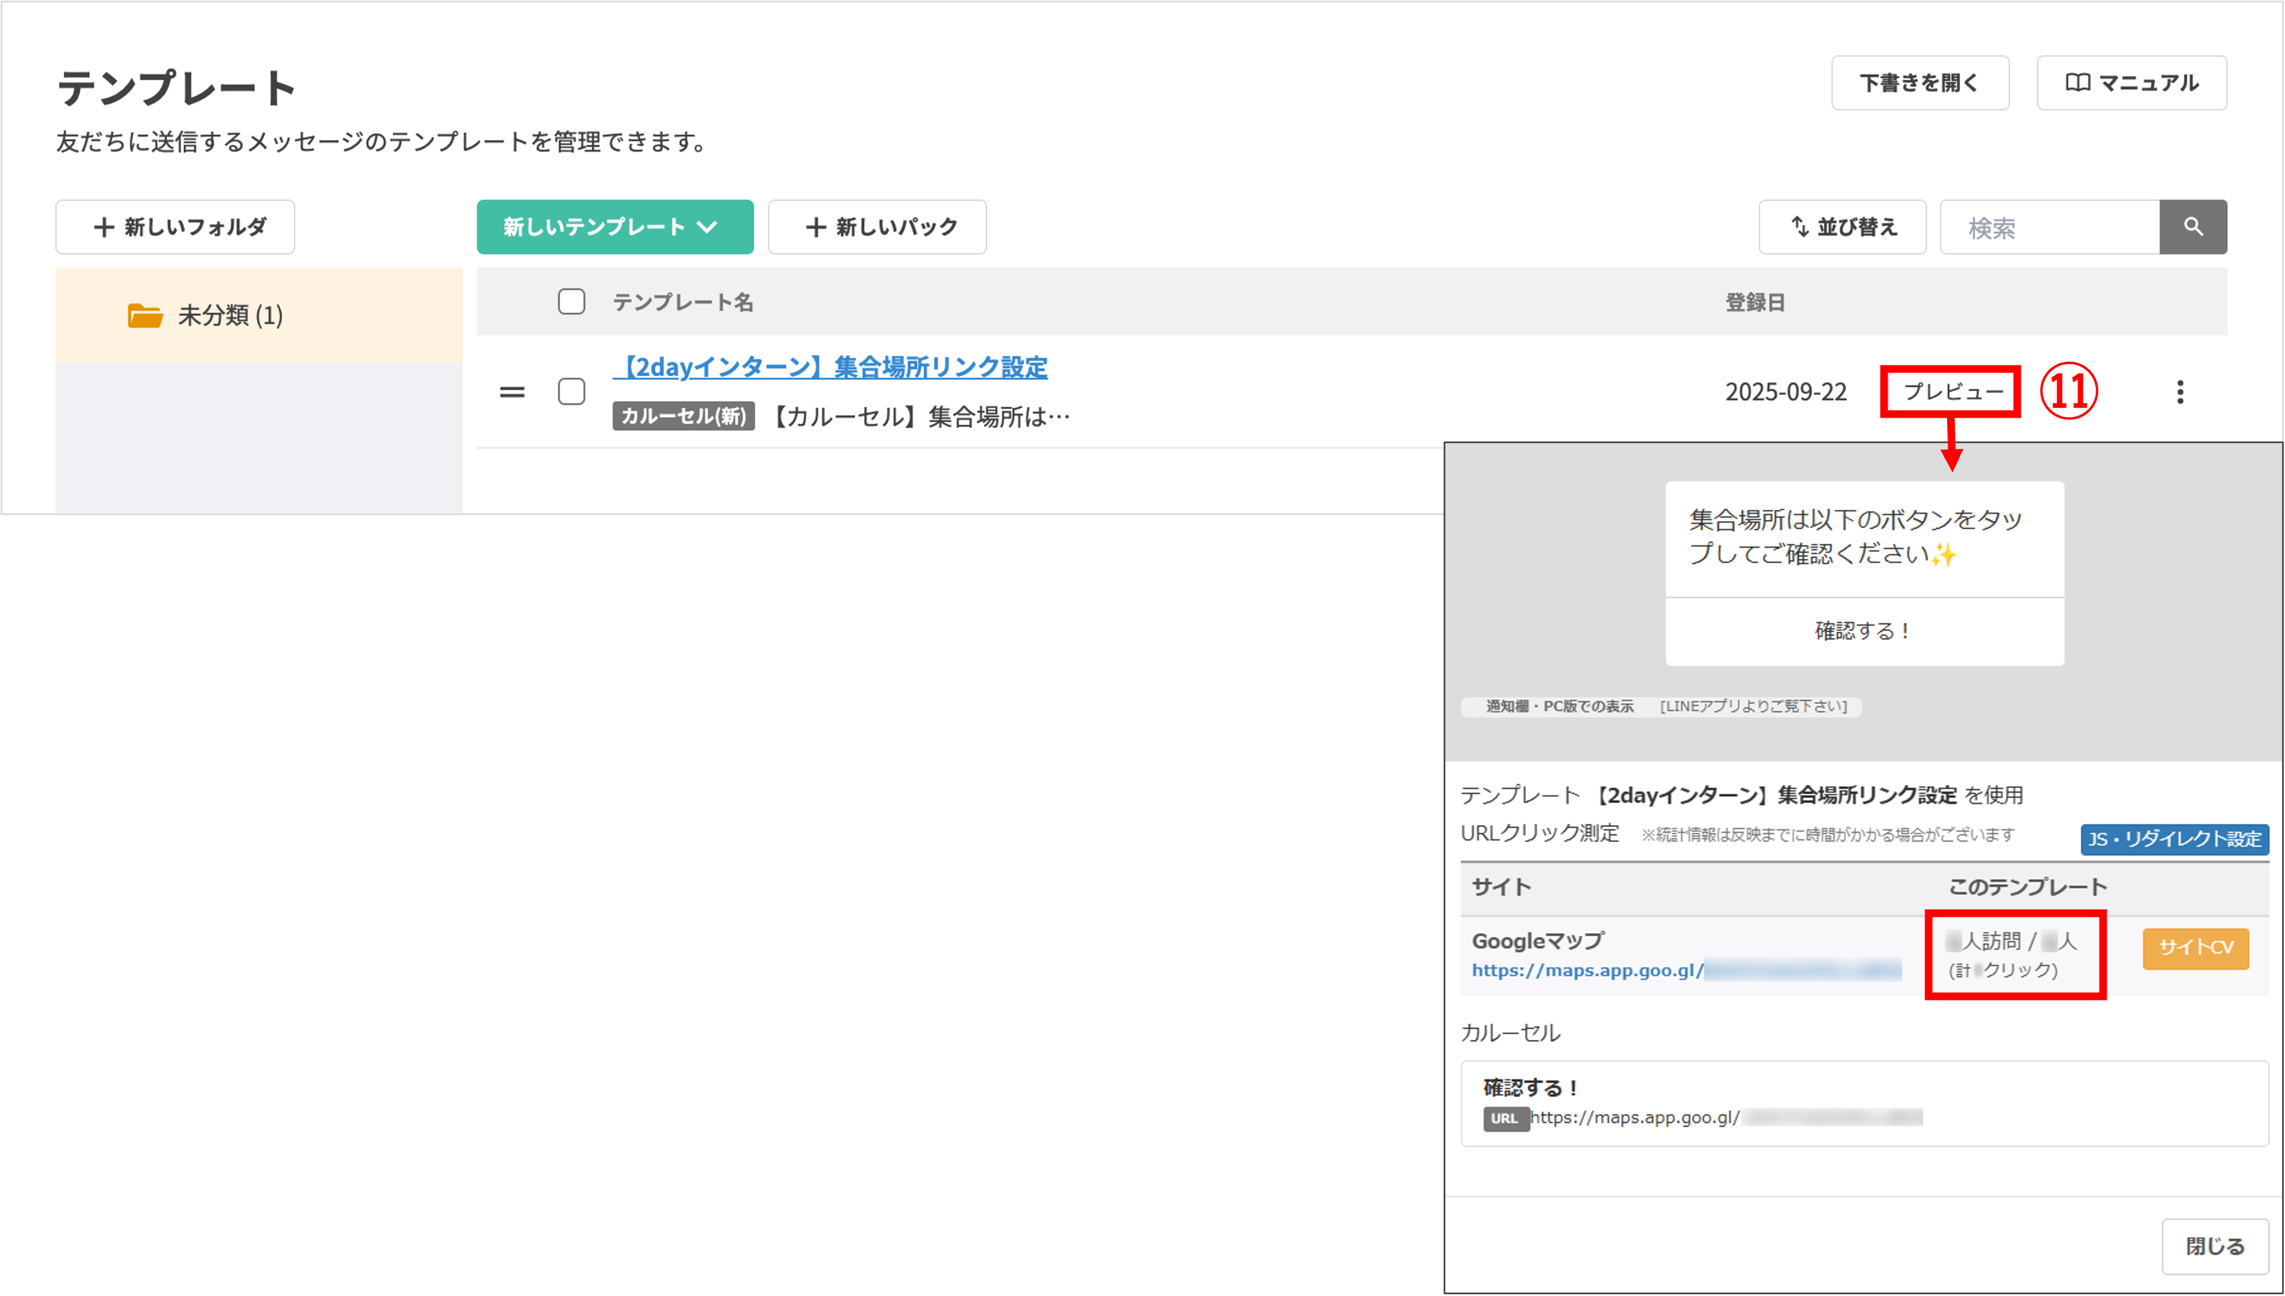Click the folder icon beside 未分類
The height and width of the screenshot is (1296, 2285).
point(144,315)
